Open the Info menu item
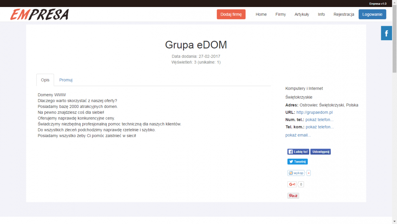The image size is (397, 224). coord(321,14)
